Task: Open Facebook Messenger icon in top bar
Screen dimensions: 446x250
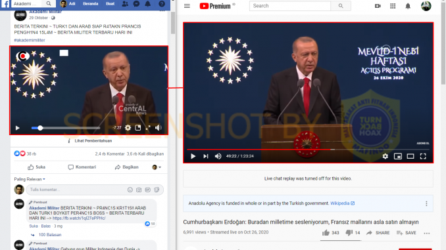Action: [137, 4]
